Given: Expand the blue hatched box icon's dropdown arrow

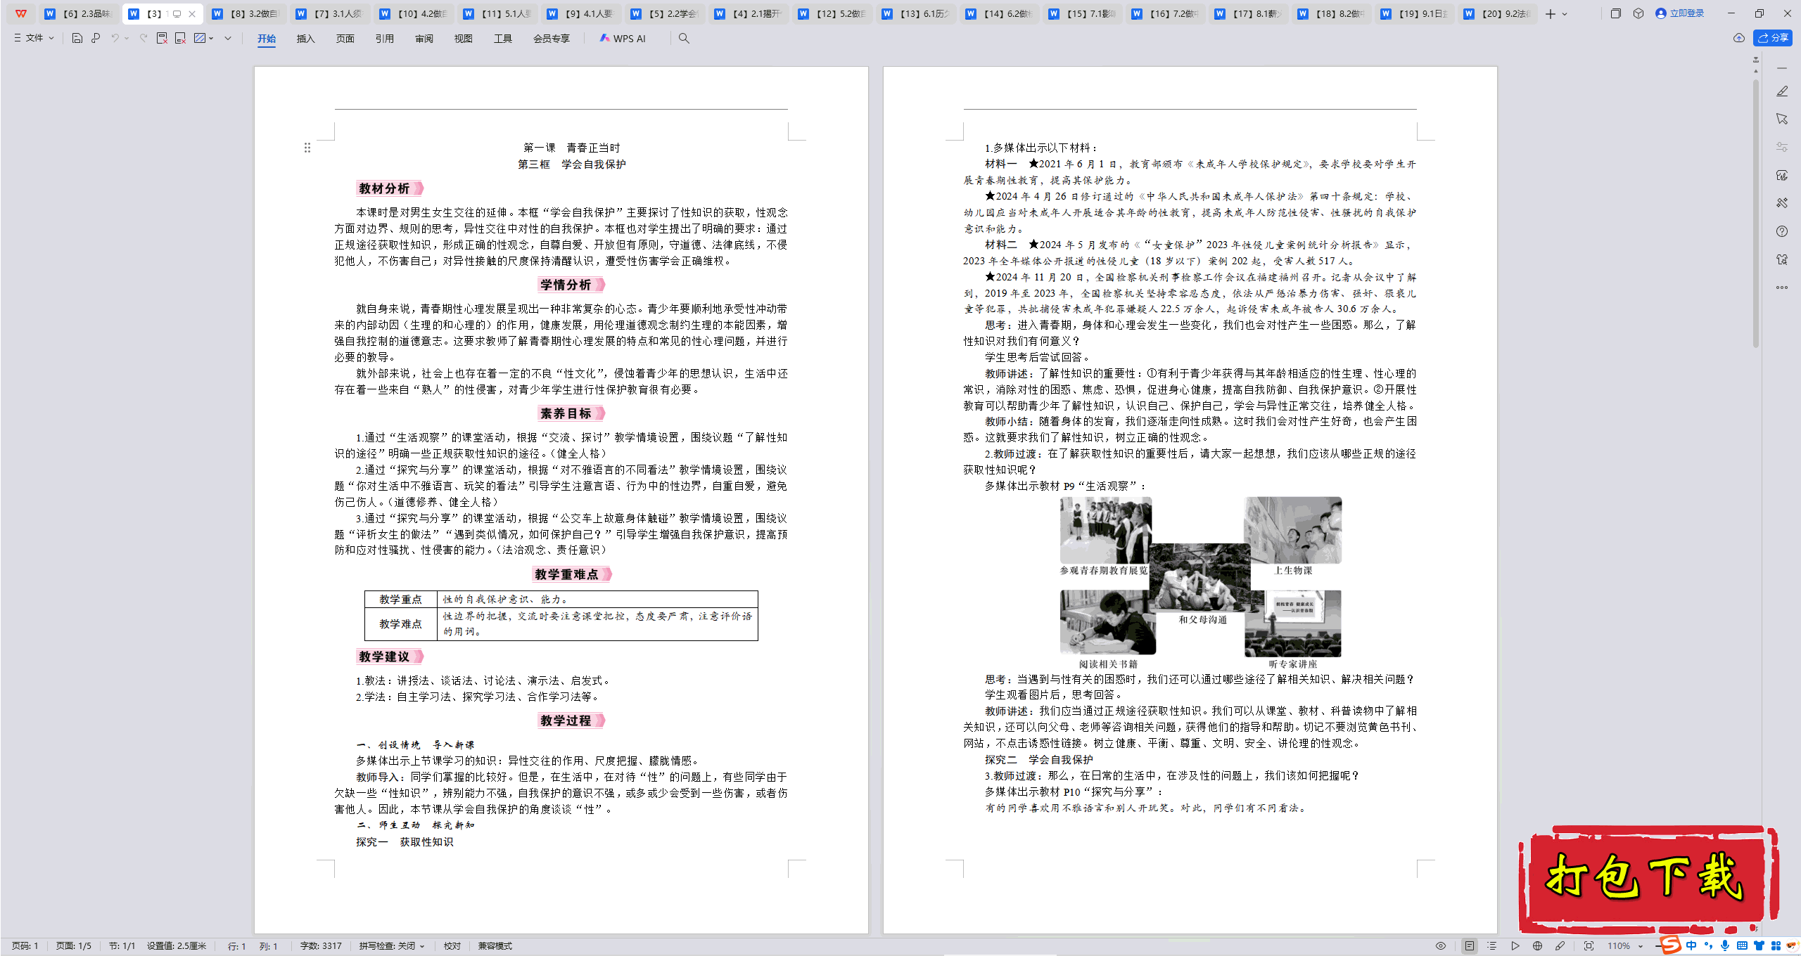Looking at the screenshot, I should (211, 39).
